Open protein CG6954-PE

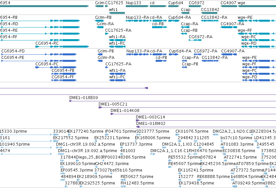pos(13,58)
